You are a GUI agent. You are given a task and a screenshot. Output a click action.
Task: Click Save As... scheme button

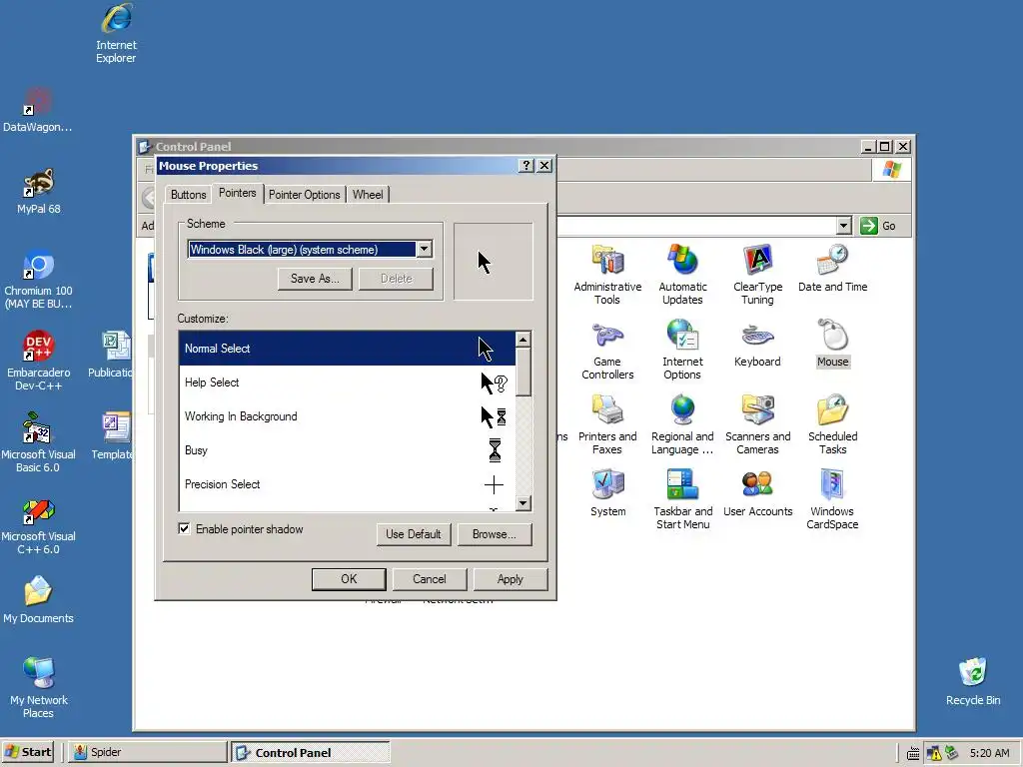tap(315, 279)
